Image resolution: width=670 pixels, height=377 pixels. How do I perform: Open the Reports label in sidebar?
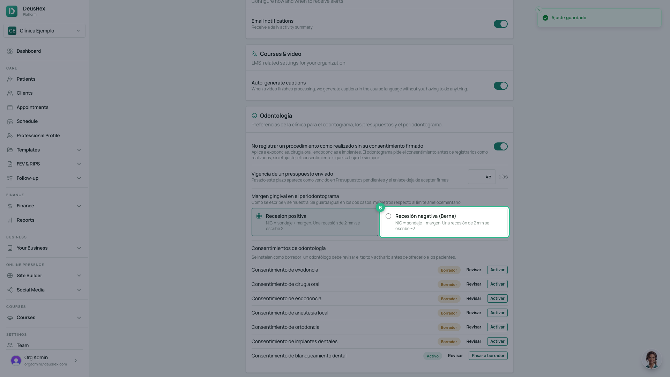click(x=25, y=220)
